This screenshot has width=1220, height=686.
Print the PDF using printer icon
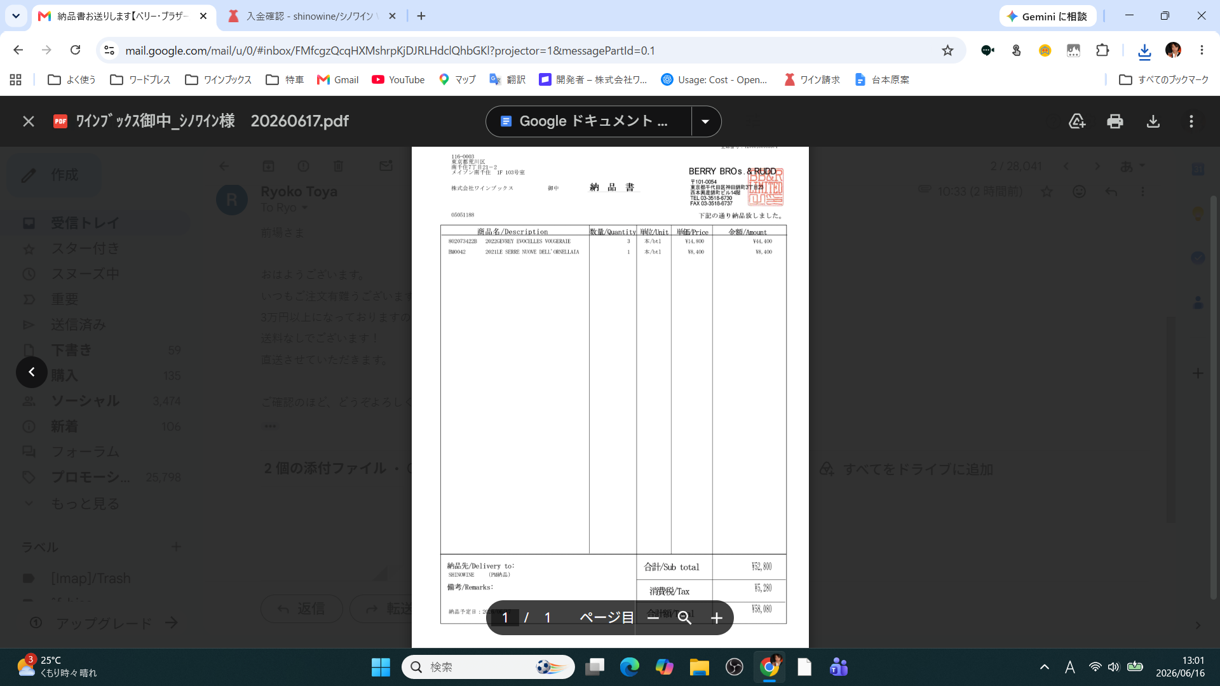click(x=1115, y=121)
